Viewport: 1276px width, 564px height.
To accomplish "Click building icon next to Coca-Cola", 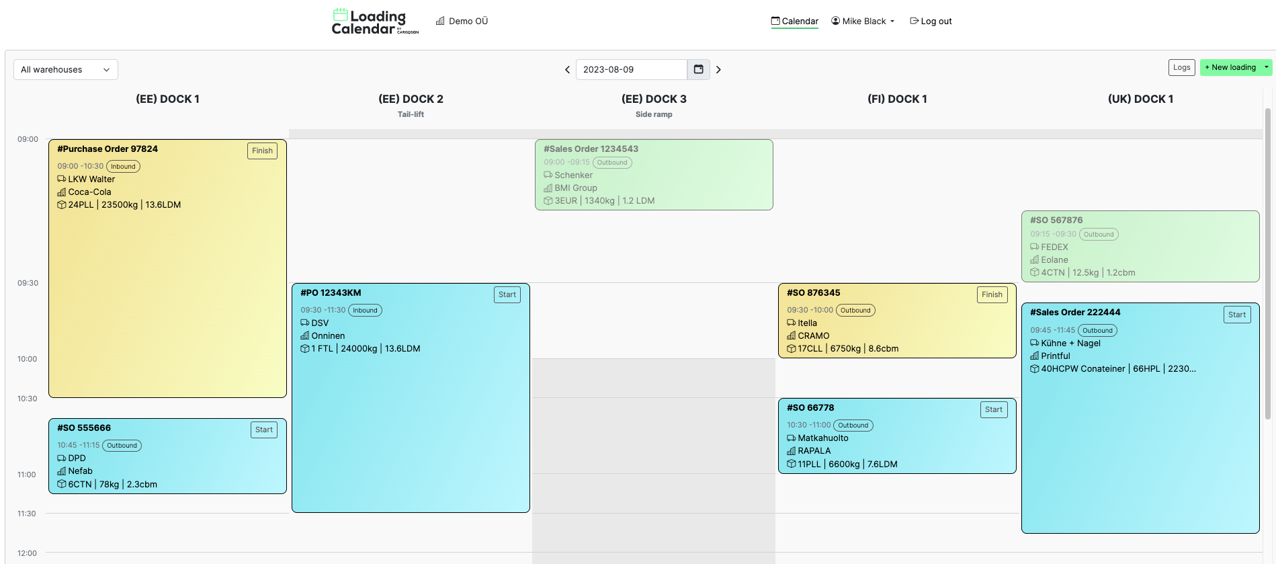I will [62, 192].
